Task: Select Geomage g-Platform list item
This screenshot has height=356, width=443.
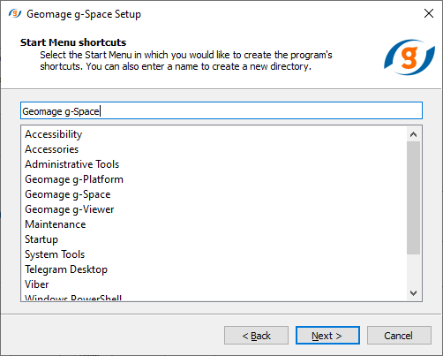Action: pos(74,179)
